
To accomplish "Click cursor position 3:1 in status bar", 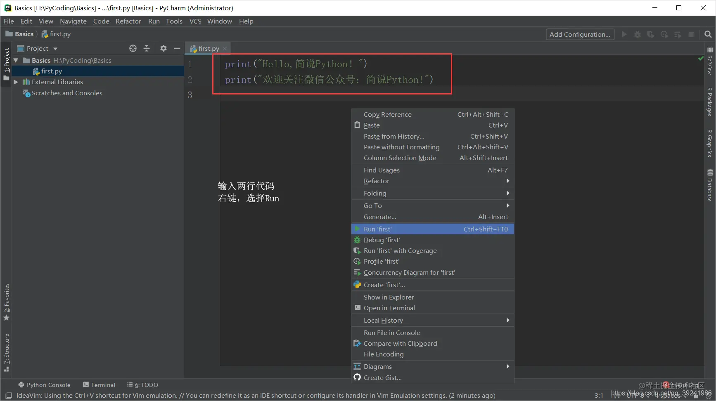I will pos(599,396).
